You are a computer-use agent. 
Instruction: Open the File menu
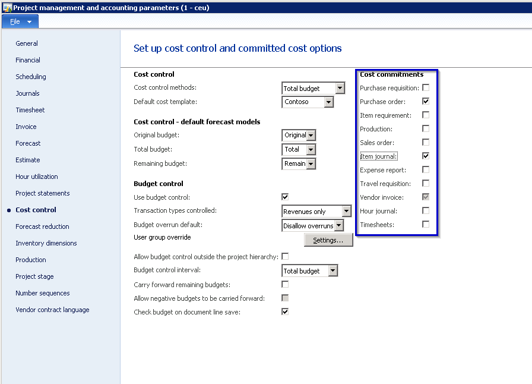(20, 21)
